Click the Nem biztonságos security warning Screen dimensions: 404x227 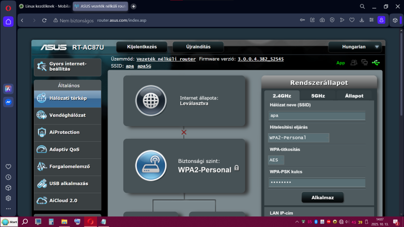pos(73,20)
